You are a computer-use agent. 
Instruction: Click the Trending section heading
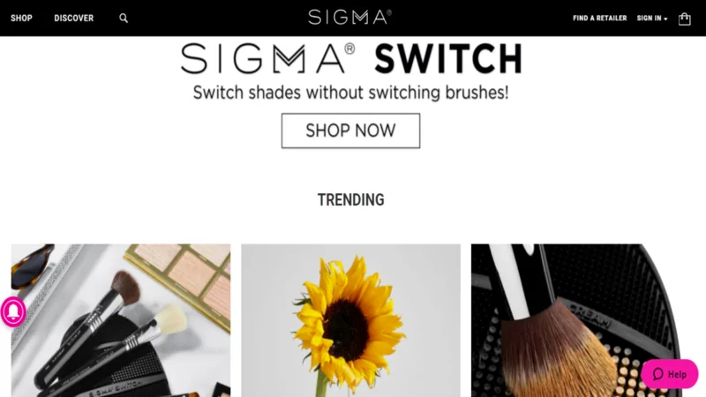[x=350, y=200]
